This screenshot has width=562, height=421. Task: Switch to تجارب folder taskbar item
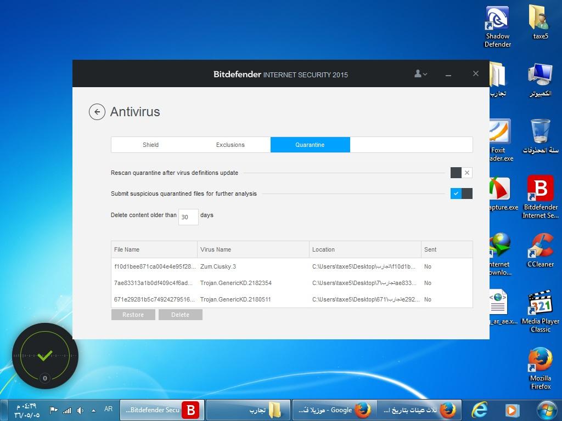click(249, 410)
